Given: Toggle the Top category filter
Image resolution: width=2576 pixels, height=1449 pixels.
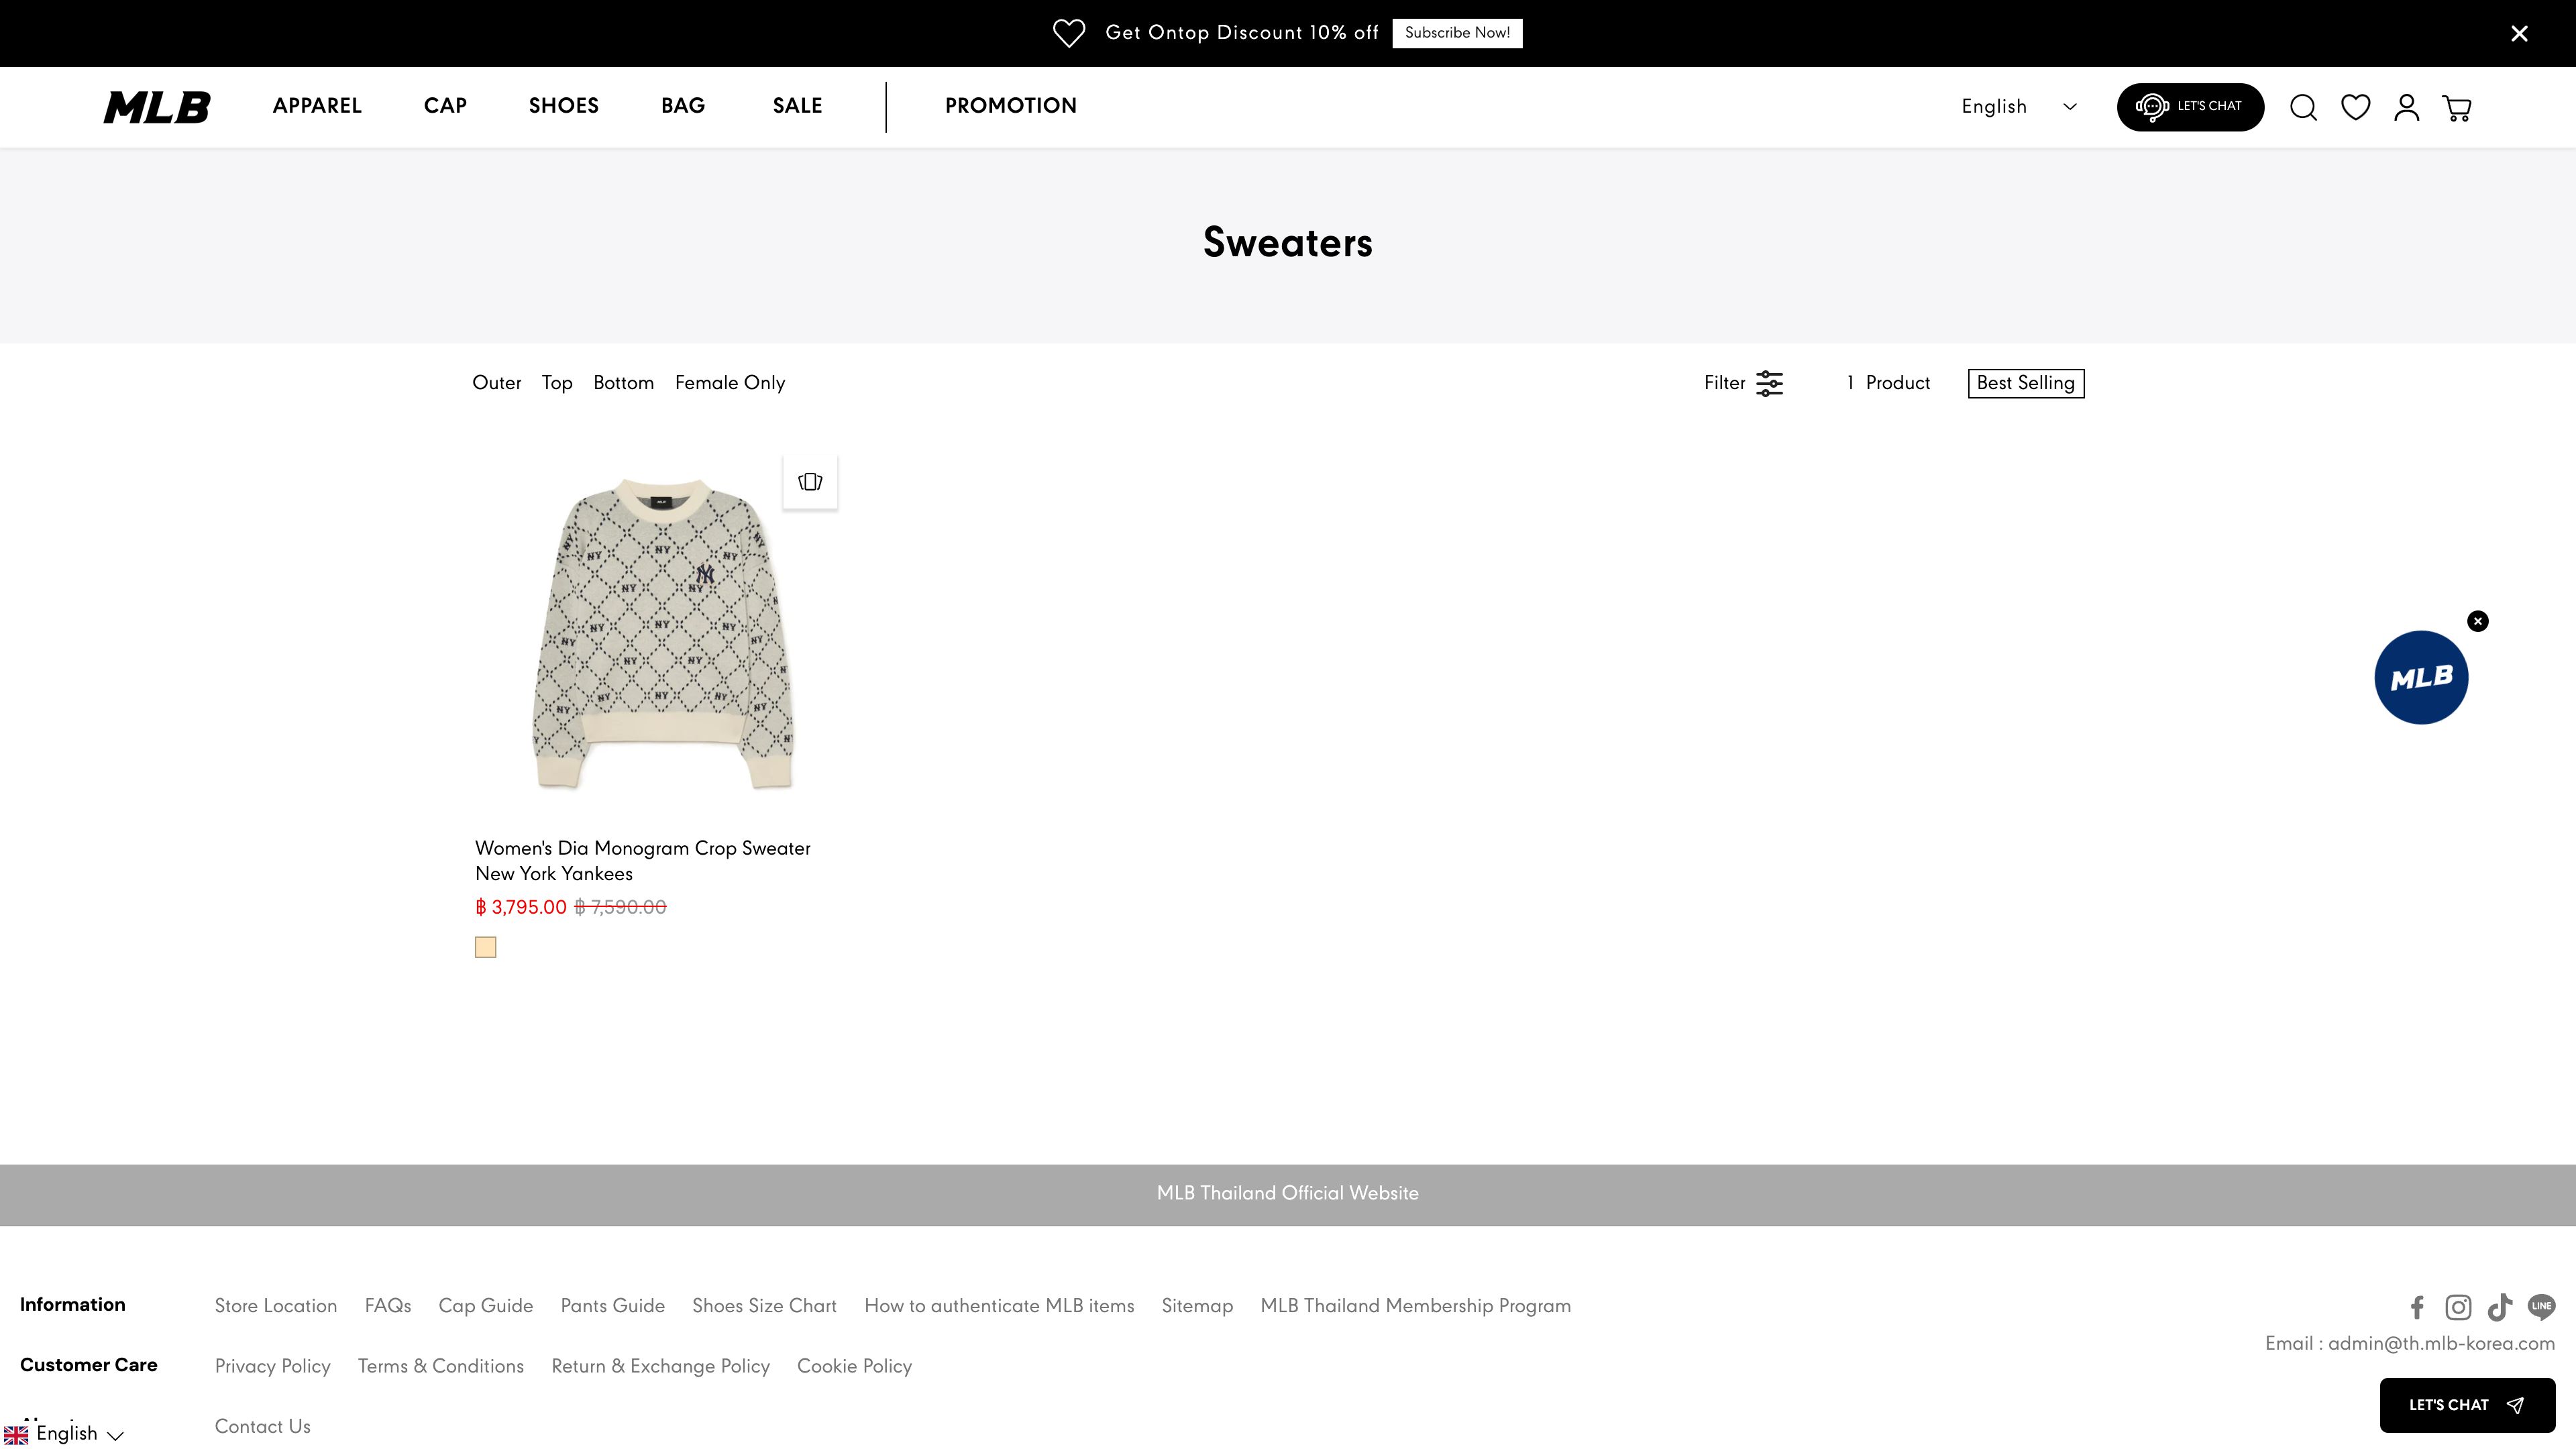Looking at the screenshot, I should [557, 383].
